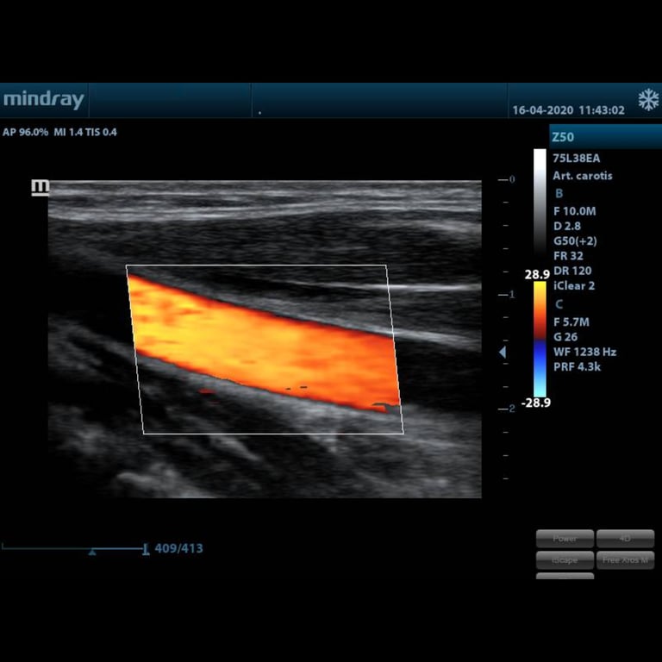Click the grayscale map bar

tap(540, 202)
